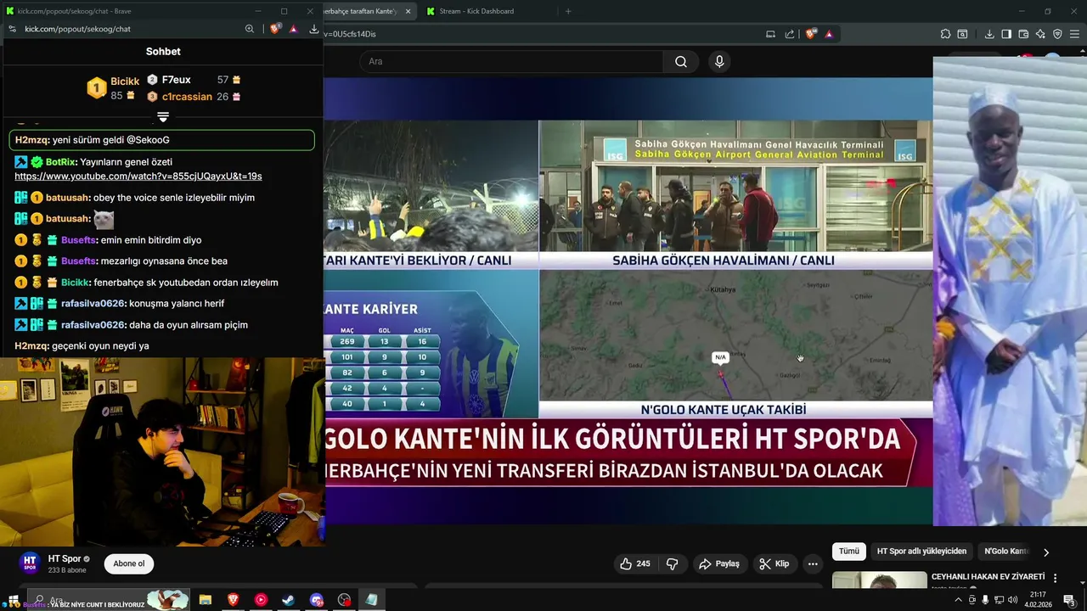Click the zoom magnifier in chat popout address bar
This screenshot has height=611, width=1087.
[x=250, y=29]
